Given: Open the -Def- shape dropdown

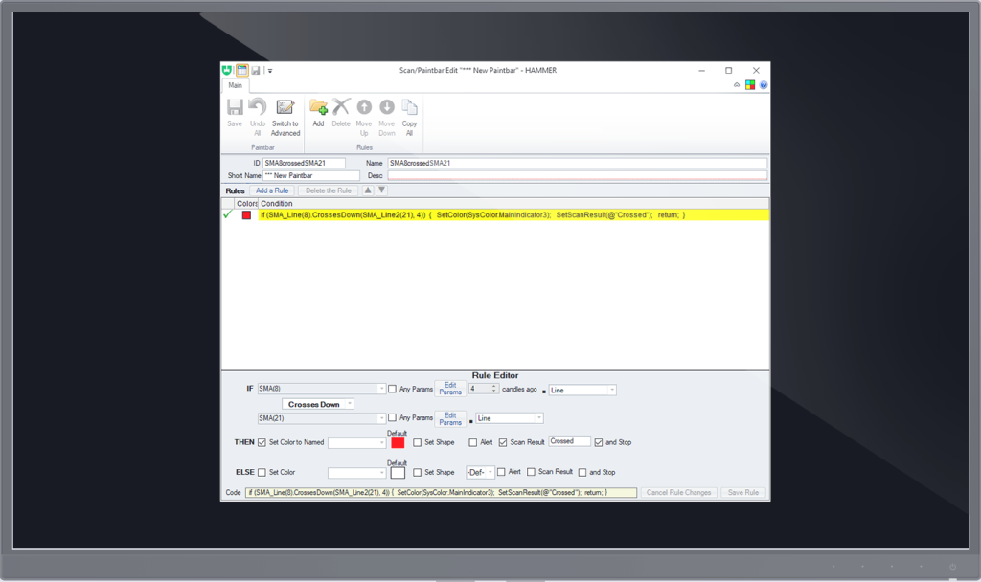Looking at the screenshot, I should click(x=490, y=472).
